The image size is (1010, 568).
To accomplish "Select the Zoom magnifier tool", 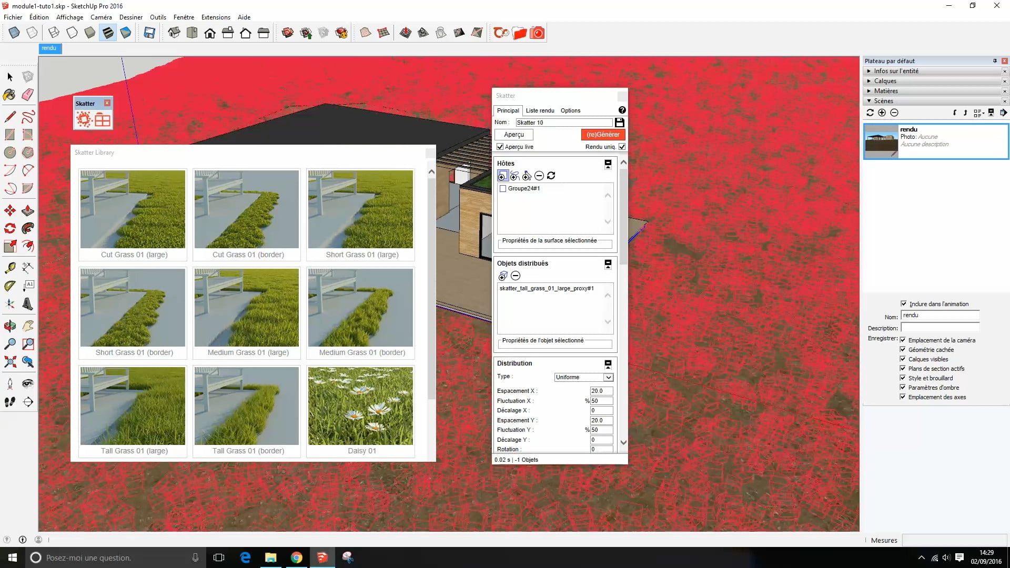I will (x=10, y=344).
